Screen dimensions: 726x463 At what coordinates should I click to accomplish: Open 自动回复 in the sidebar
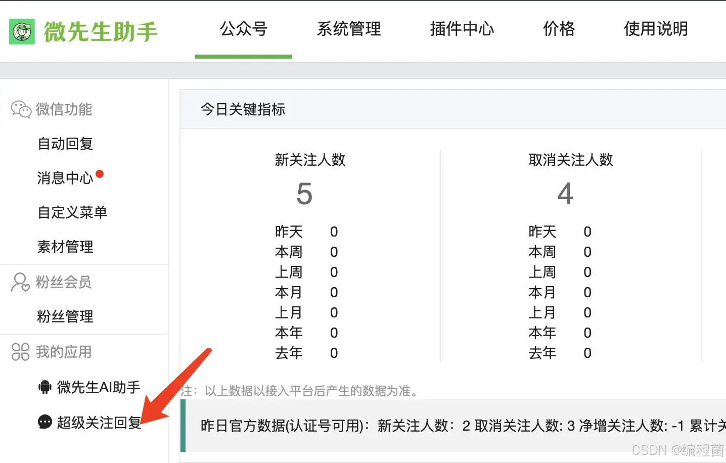pyautogui.click(x=66, y=144)
